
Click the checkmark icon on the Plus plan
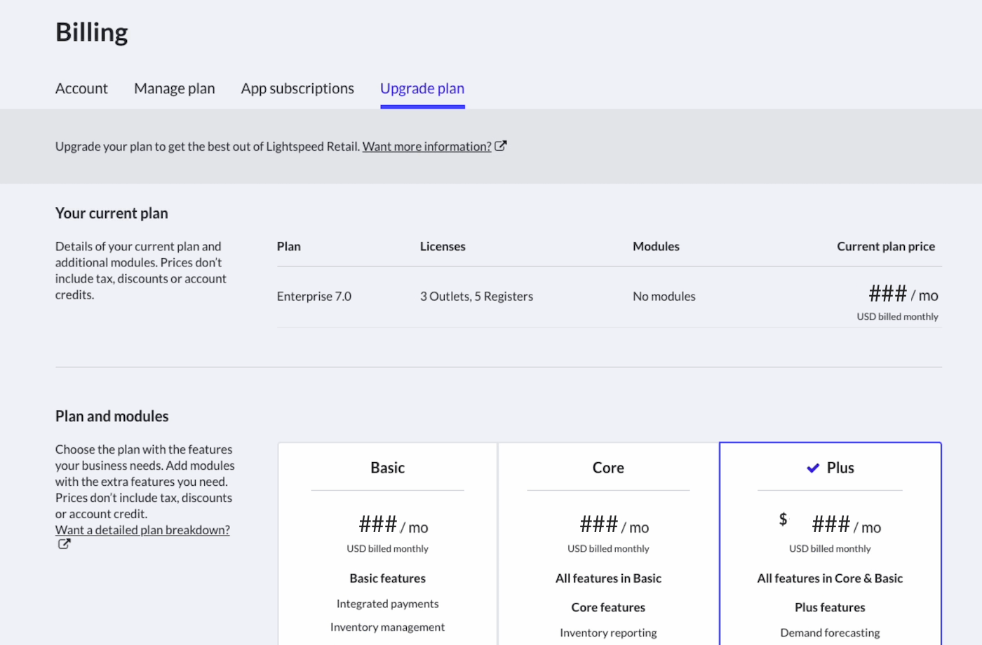[813, 467]
